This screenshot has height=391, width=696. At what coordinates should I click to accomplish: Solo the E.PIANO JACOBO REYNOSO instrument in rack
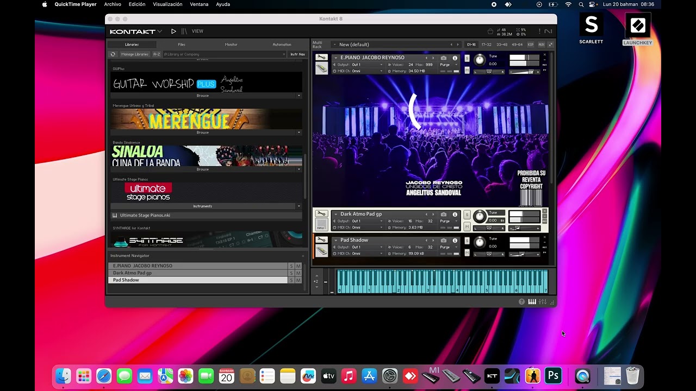click(x=467, y=59)
